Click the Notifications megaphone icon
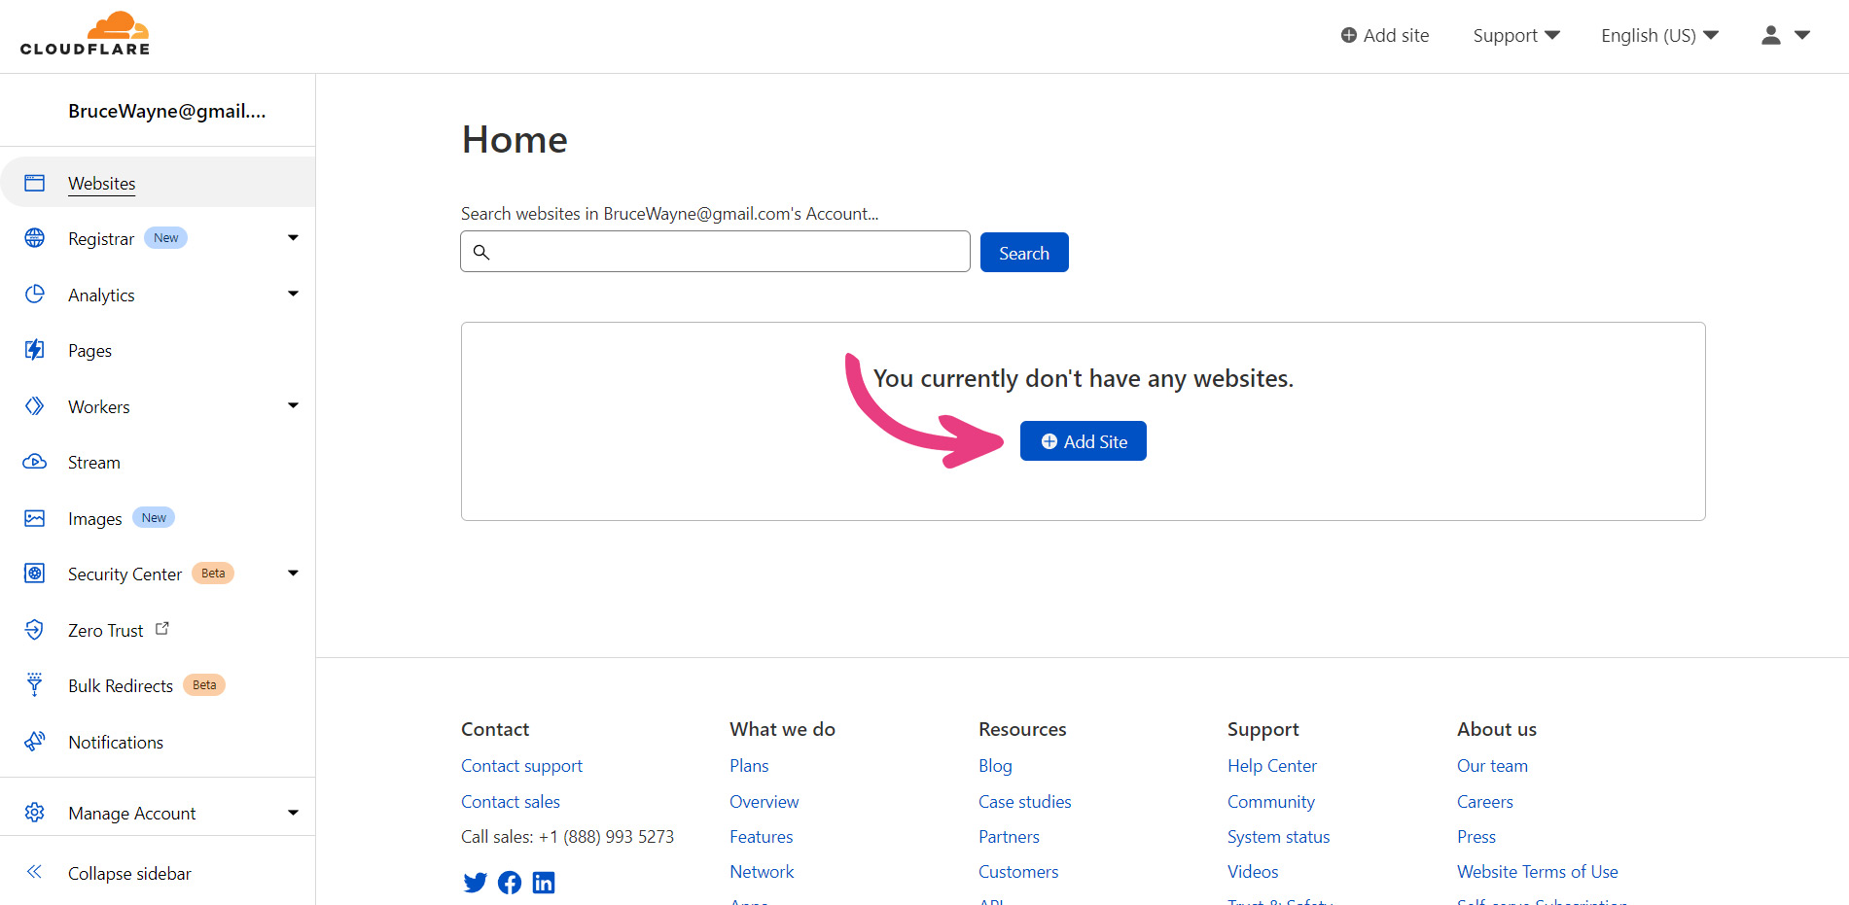The image size is (1849, 905). tap(35, 742)
